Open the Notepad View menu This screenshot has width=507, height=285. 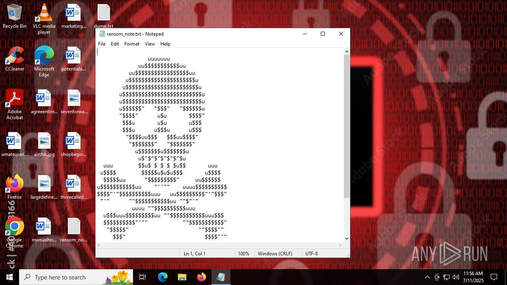pos(150,44)
